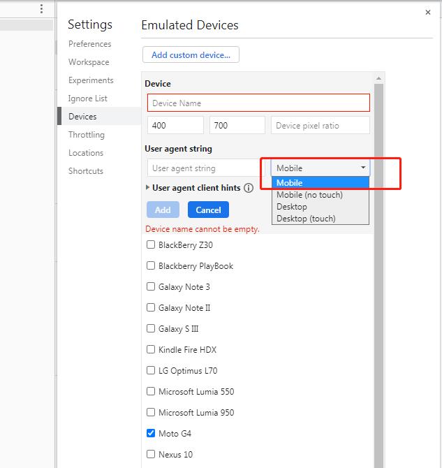
Task: Enable the BlackBerry Z30 checkbox
Action: pos(151,245)
